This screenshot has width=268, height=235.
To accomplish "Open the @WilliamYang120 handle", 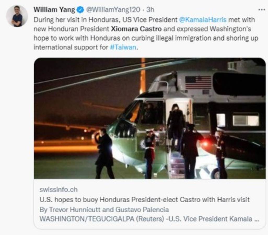I will tap(113, 10).
